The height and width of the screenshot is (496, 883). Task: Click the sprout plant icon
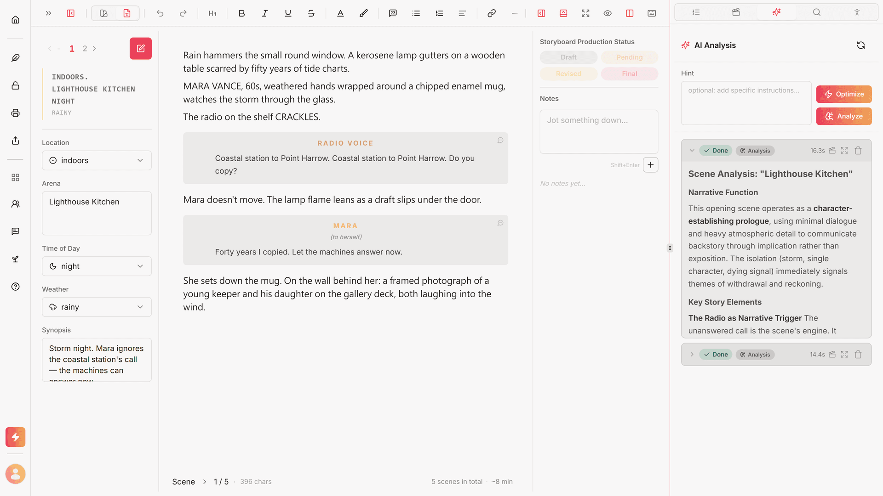(15, 259)
